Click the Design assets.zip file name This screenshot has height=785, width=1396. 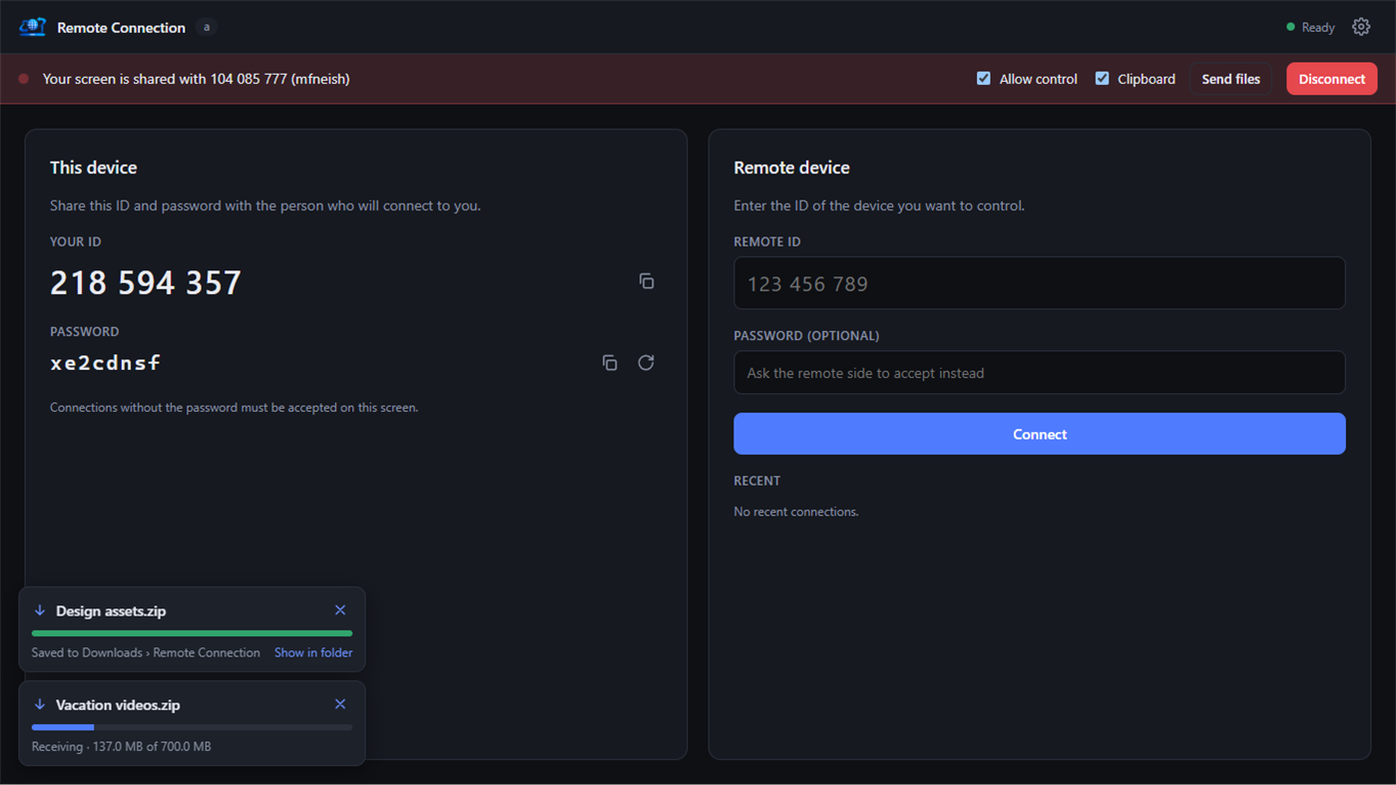click(x=111, y=610)
